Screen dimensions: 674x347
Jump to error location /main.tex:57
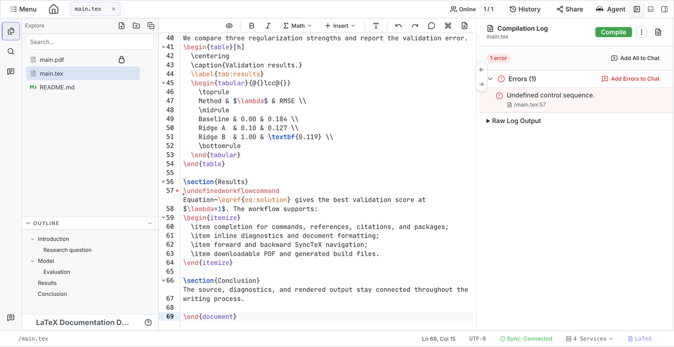point(526,105)
